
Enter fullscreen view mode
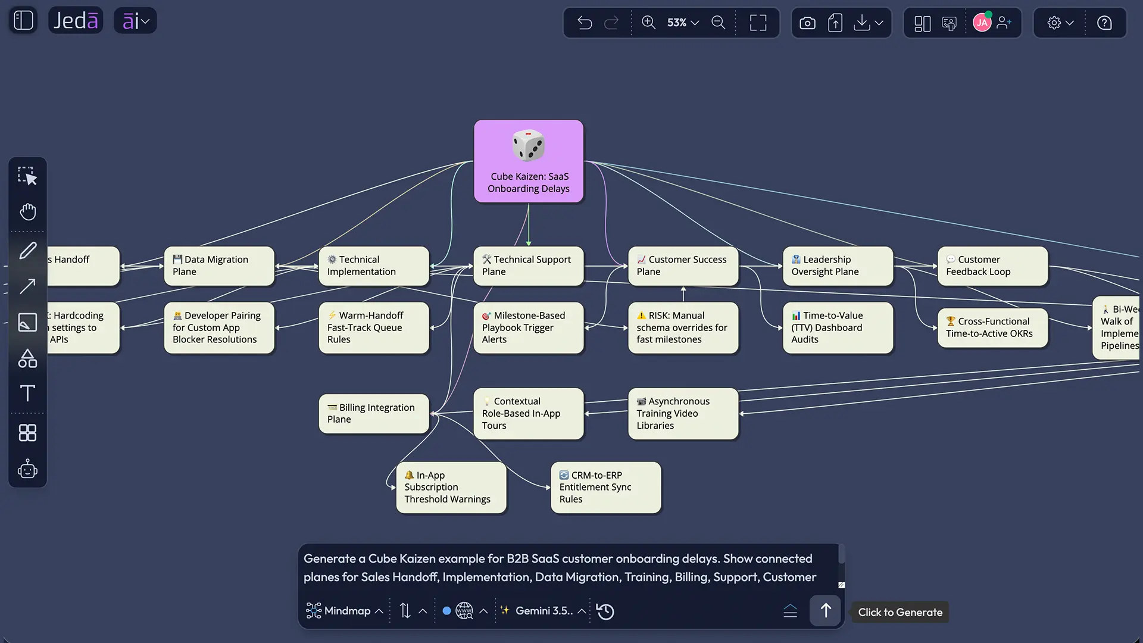[758, 23]
